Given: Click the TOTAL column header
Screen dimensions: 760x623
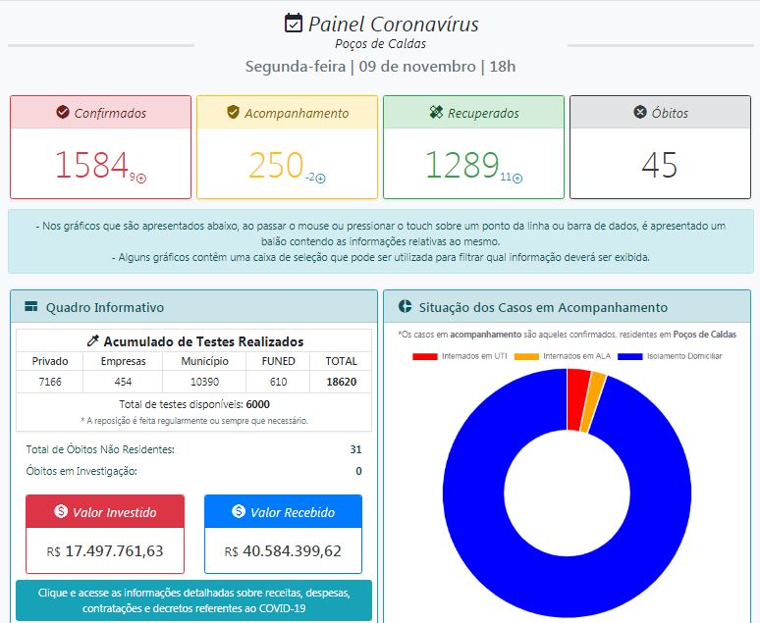Looking at the screenshot, I should point(342,361).
